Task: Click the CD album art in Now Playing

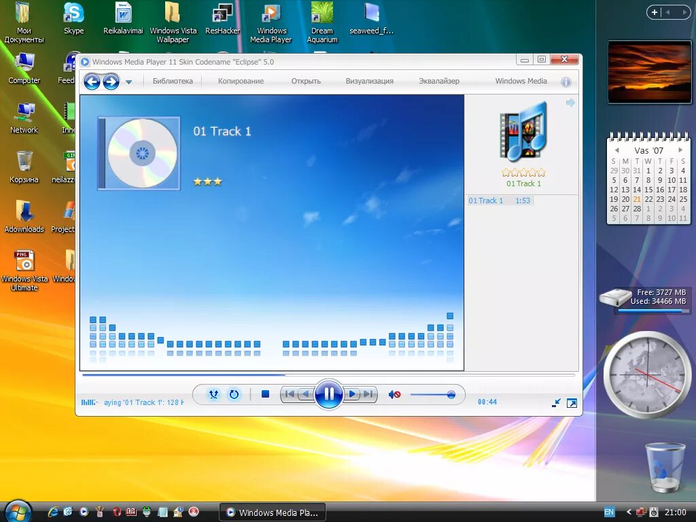Action: (139, 153)
